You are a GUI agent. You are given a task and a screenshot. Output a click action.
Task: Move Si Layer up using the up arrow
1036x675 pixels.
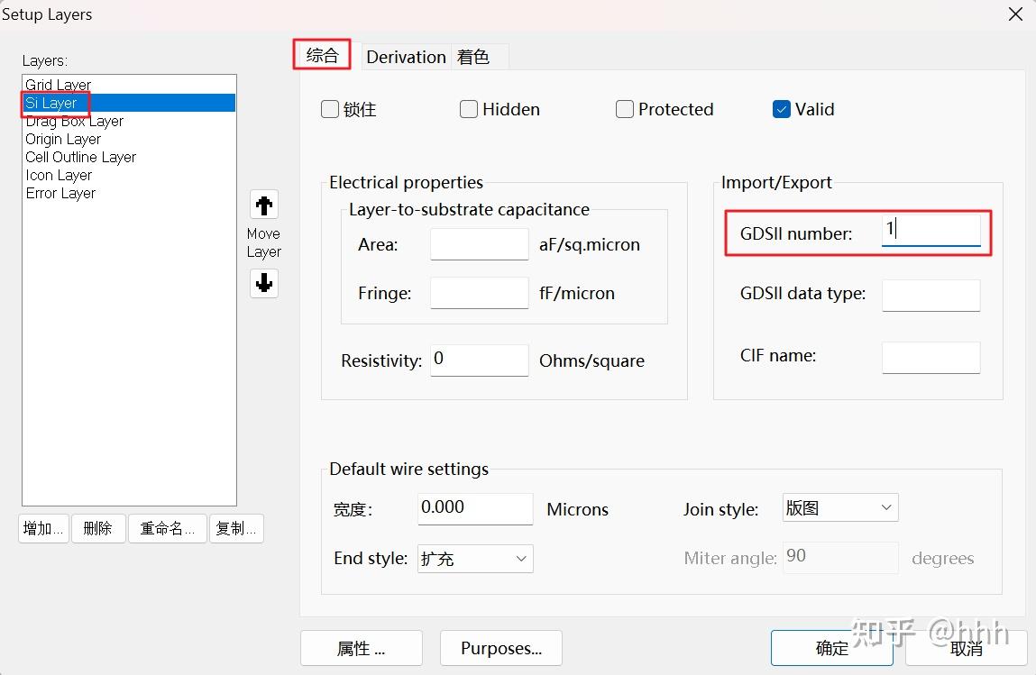coord(263,205)
